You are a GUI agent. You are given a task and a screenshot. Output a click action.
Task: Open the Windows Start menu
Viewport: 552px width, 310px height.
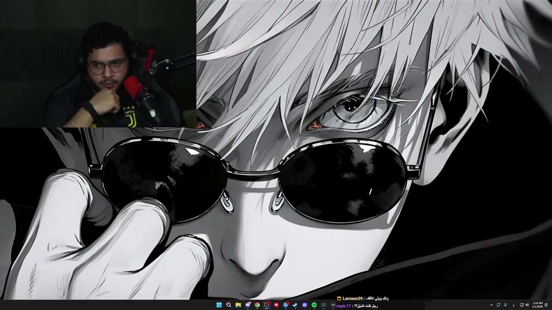click(x=219, y=305)
